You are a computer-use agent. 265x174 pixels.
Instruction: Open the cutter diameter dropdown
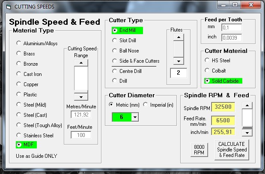point(135,117)
